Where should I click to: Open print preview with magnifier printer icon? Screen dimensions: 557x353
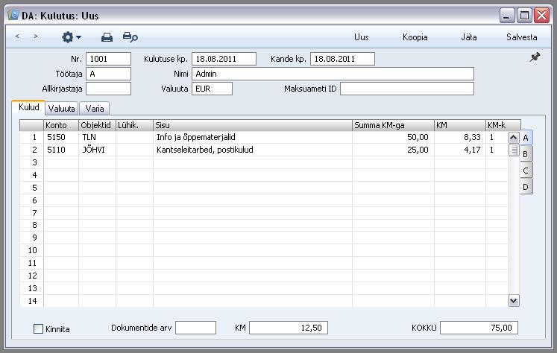click(x=130, y=37)
